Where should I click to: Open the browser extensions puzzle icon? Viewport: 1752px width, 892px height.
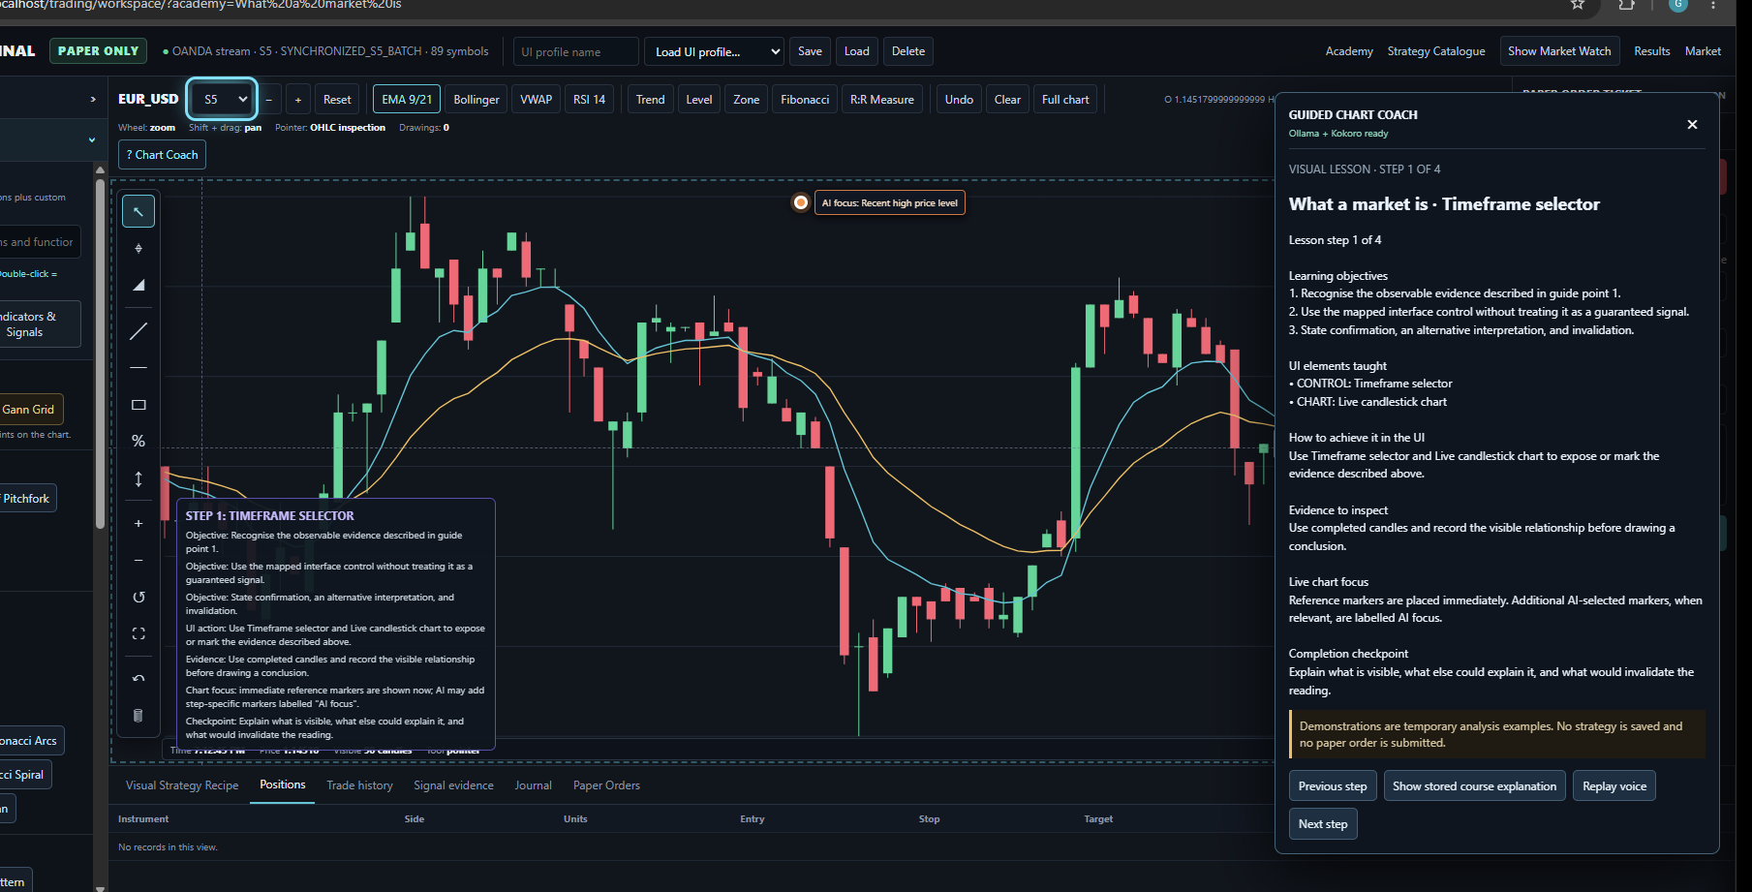[x=1627, y=5]
